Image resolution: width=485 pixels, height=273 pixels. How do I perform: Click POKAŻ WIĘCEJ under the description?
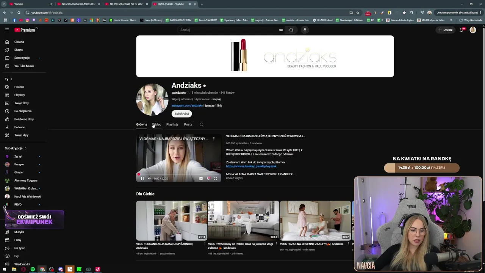235,178
